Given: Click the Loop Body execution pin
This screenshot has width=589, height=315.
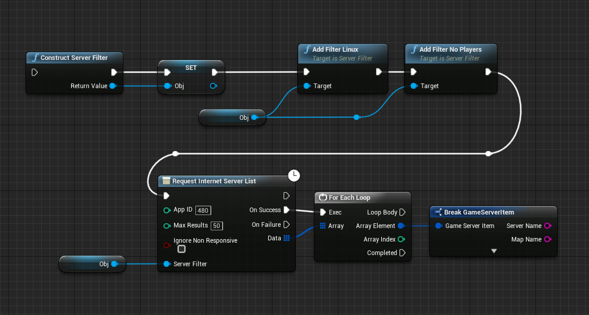Looking at the screenshot, I should click(x=402, y=212).
